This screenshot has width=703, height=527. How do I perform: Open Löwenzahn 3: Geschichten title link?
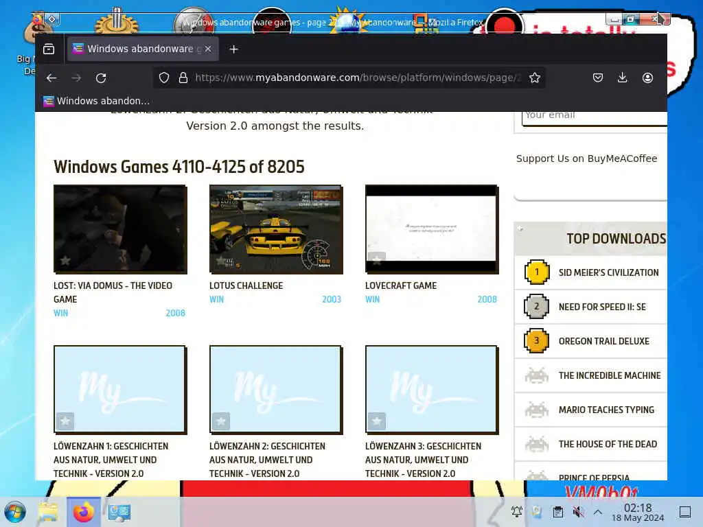coord(423,460)
